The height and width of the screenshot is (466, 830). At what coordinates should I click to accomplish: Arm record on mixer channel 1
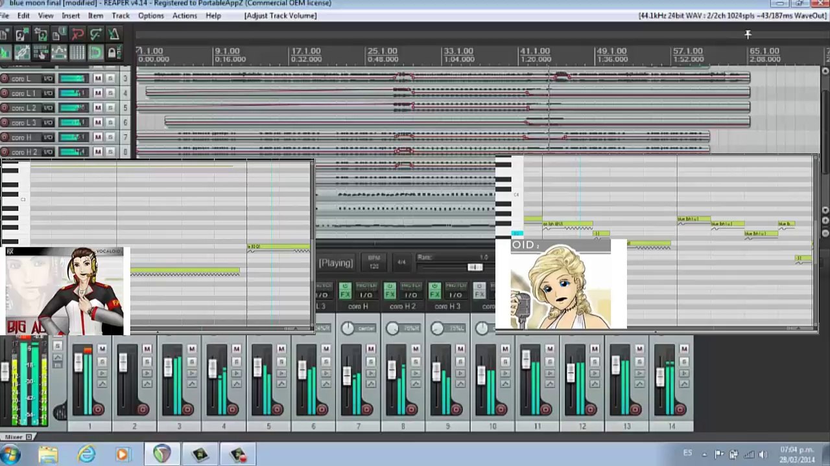tap(98, 409)
